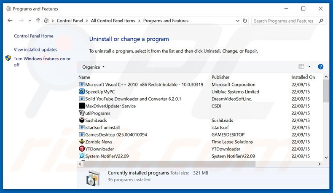Screen dimensions: 333x193
Task: Select System NotifierV22.09 program name
Action: tap(107, 156)
